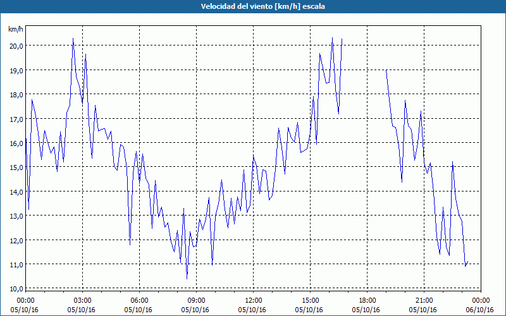Click the 14,0 y-axis value
The image size is (506, 316).
pos(16,192)
